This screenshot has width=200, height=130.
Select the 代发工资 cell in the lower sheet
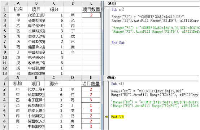click(36, 89)
